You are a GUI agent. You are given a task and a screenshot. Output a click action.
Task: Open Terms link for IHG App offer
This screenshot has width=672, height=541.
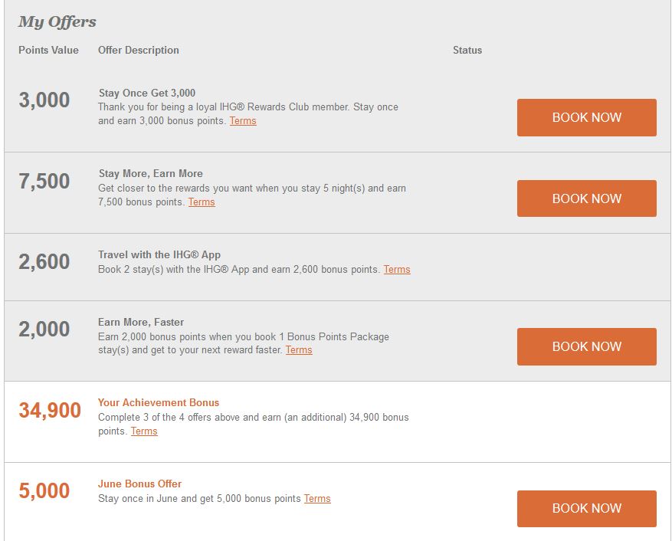click(397, 269)
